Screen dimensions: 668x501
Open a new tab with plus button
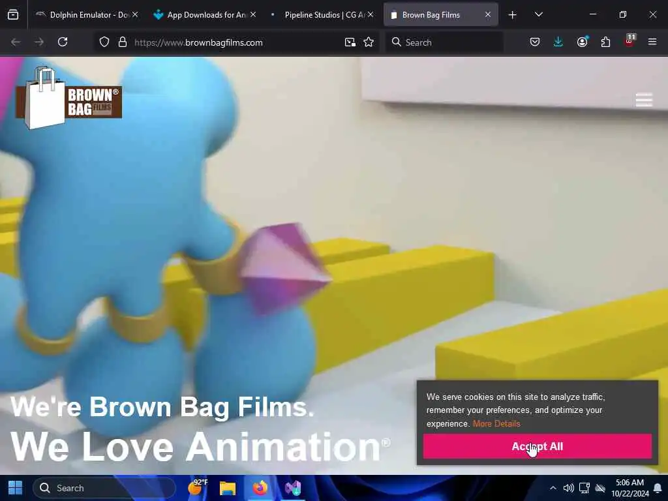pyautogui.click(x=513, y=15)
